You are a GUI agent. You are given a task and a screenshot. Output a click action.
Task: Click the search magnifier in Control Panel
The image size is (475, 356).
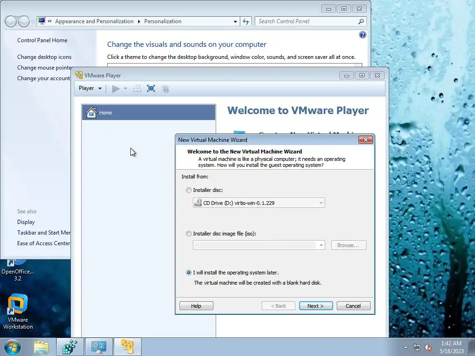click(360, 21)
